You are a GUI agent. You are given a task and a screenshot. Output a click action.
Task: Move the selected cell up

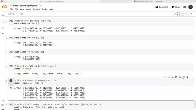pos(165,77)
